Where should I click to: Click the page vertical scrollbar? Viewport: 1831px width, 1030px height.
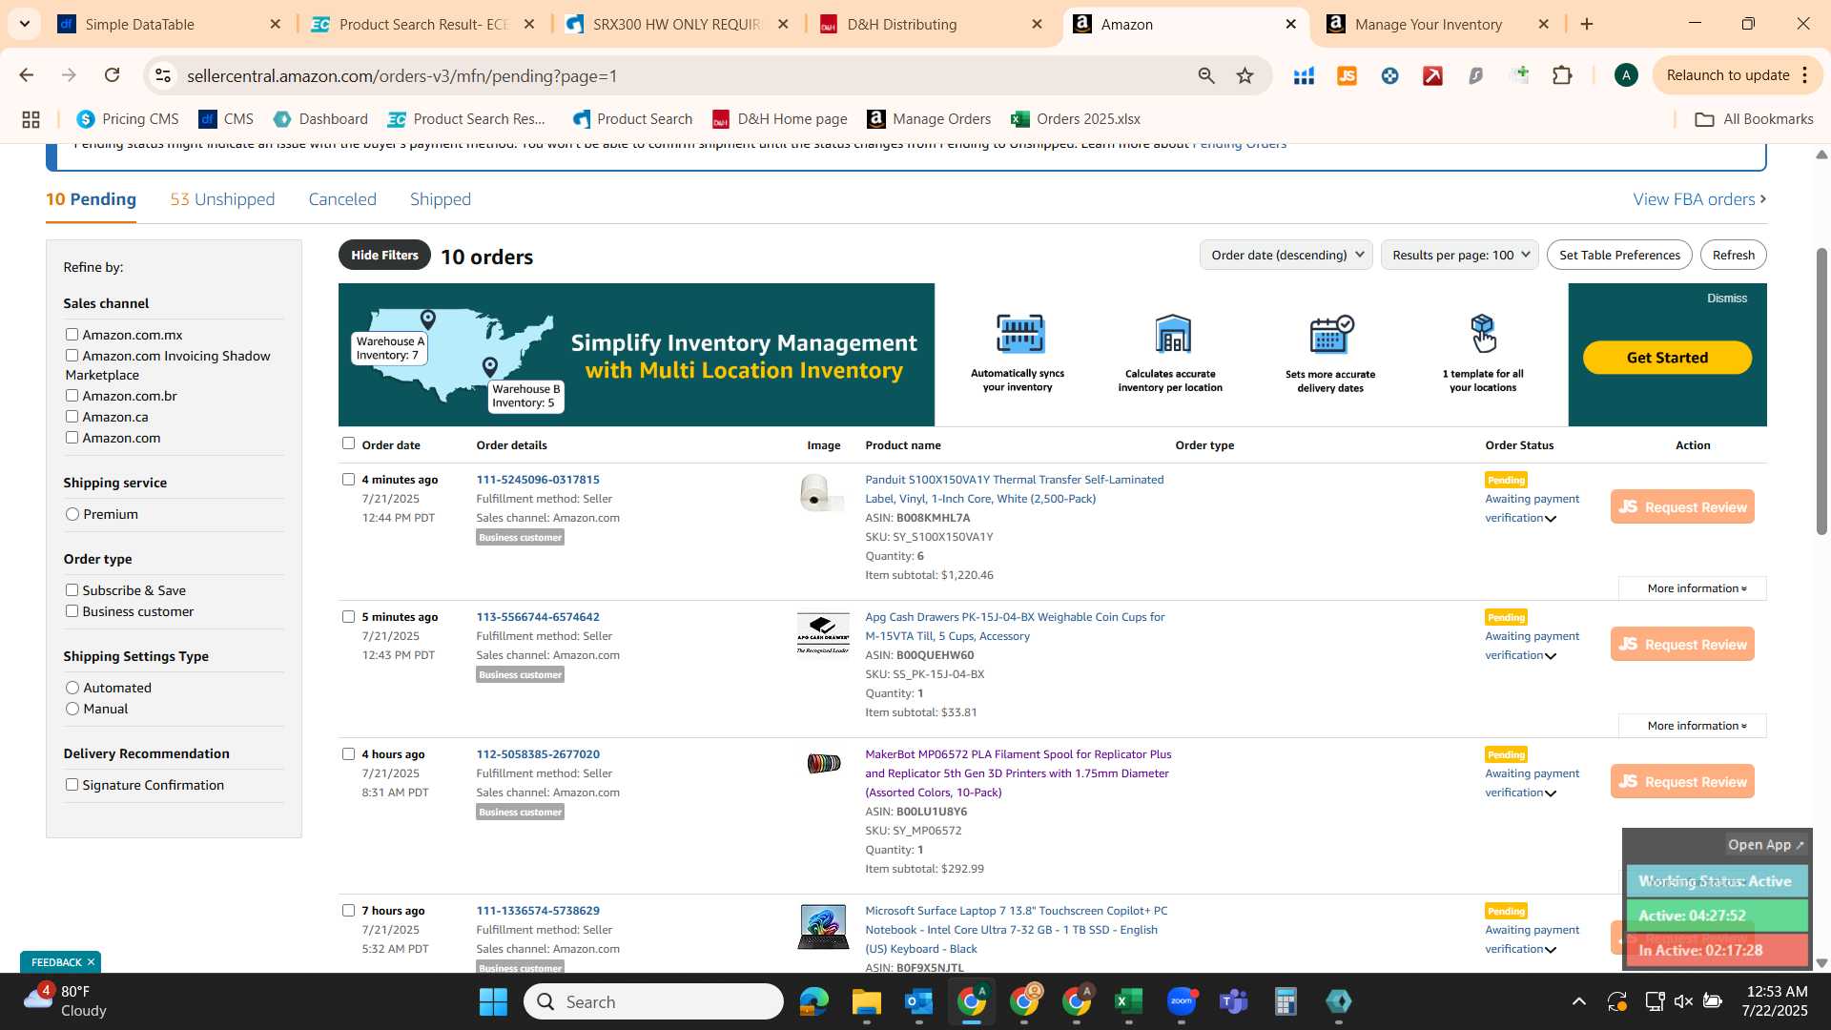(x=1821, y=391)
